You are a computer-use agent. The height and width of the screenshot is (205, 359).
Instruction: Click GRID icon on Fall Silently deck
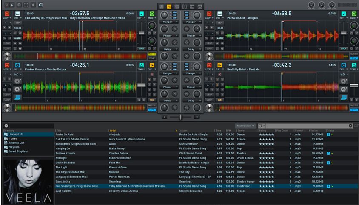point(18,14)
